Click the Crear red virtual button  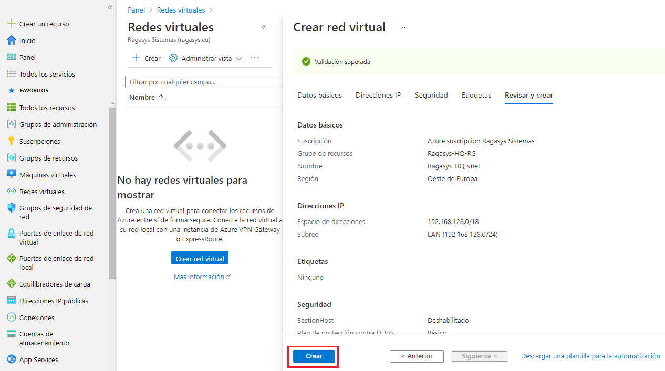[200, 259]
